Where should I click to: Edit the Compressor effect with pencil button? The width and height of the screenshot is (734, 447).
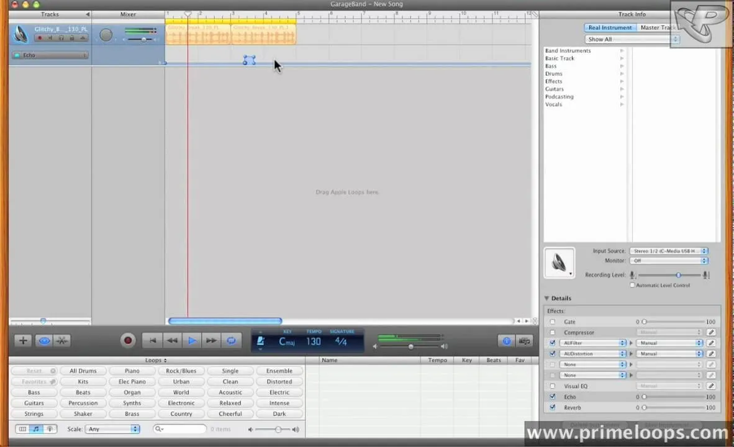coord(711,332)
